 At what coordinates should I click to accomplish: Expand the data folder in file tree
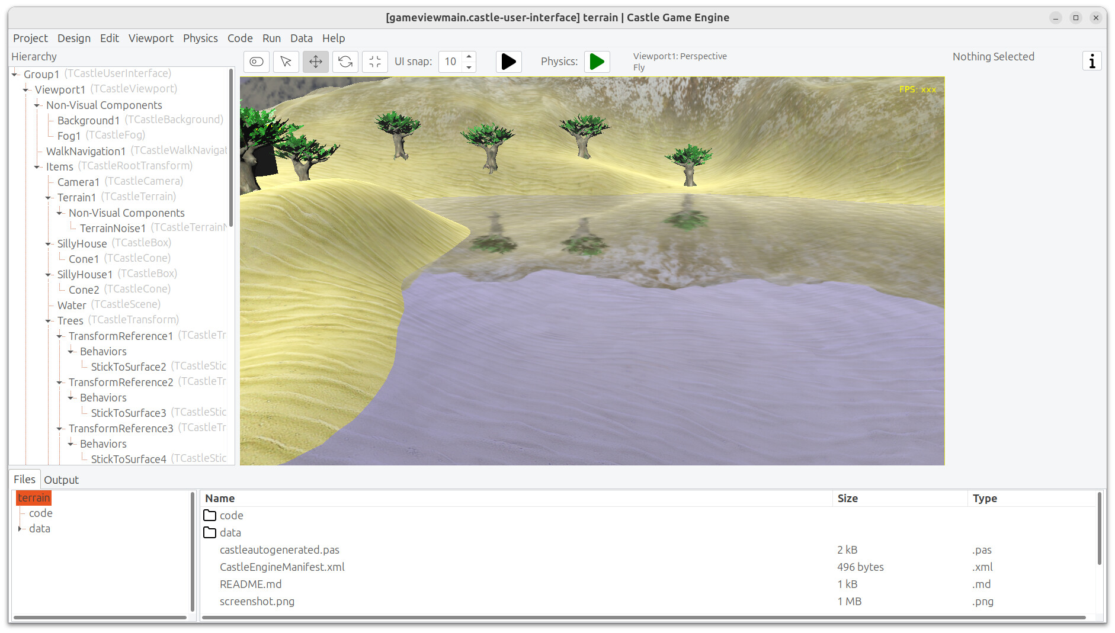20,529
